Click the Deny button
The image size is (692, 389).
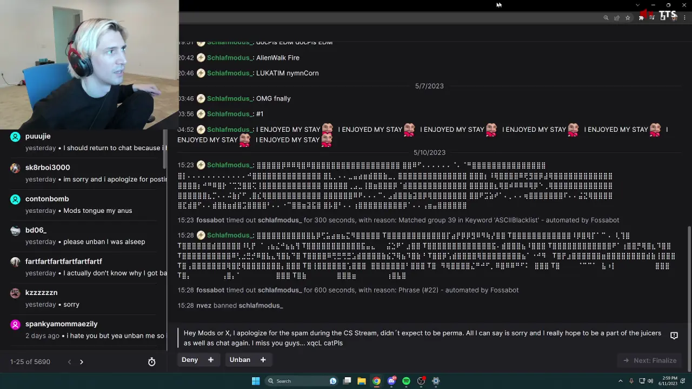click(190, 359)
